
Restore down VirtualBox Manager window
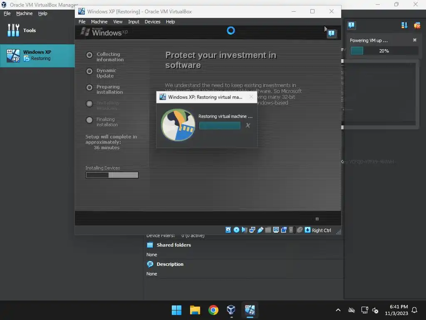point(396,4)
